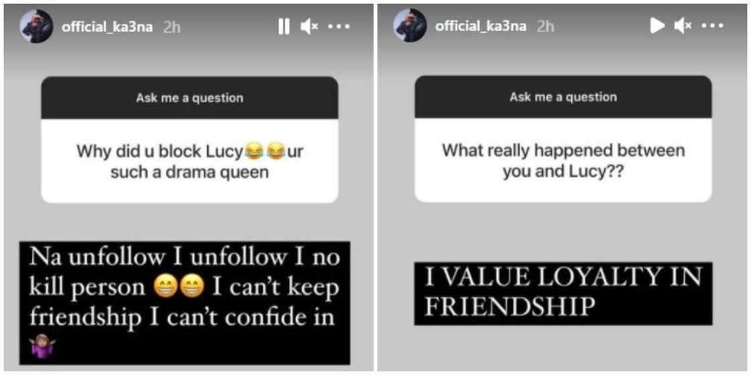Unmute sound on the left story
The height and width of the screenshot is (375, 751).
[309, 27]
